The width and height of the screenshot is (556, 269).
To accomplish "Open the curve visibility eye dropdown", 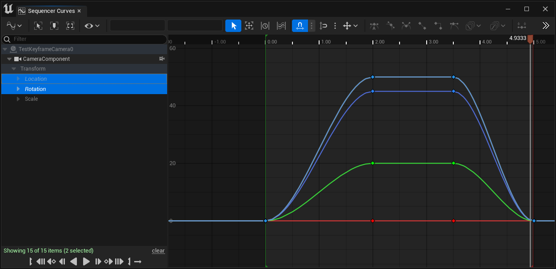I will 92,26.
